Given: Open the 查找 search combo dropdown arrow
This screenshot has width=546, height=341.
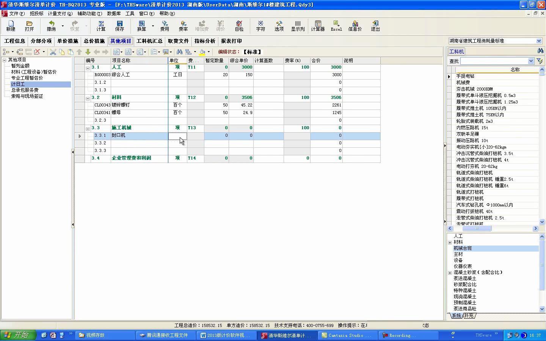Looking at the screenshot, I should click(x=531, y=61).
